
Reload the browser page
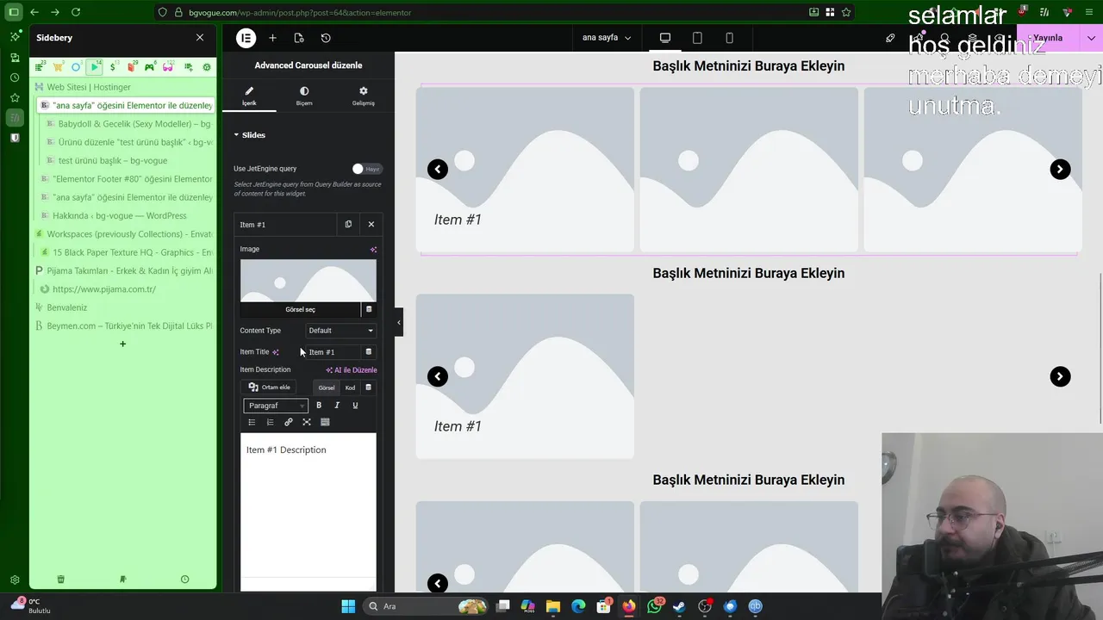point(76,12)
